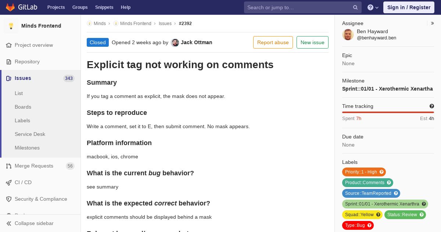441x232 pixels.
Task: Open Security & Compliance in sidebar
Action: 41,199
